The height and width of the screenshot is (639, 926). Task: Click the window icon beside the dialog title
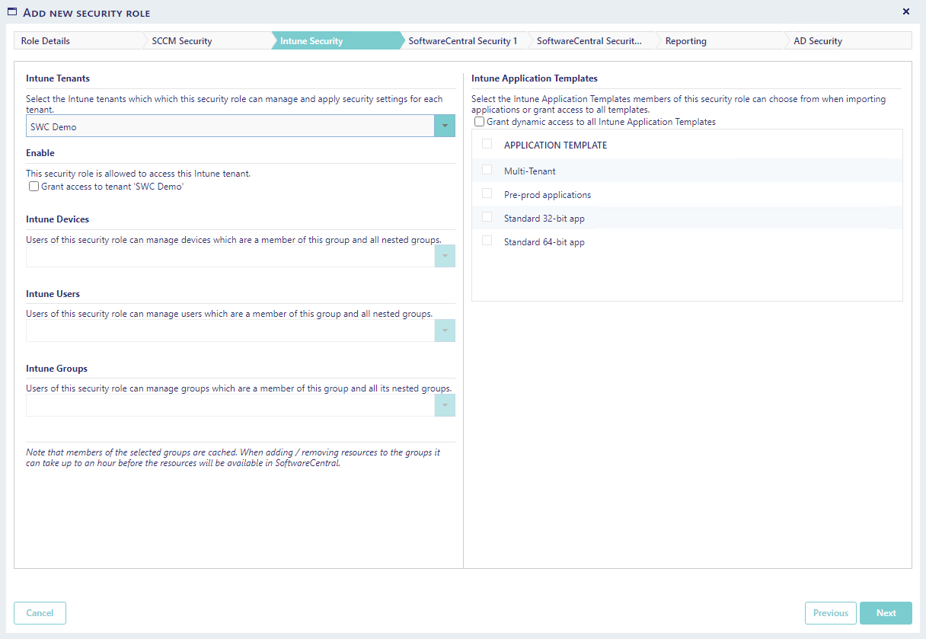click(12, 12)
